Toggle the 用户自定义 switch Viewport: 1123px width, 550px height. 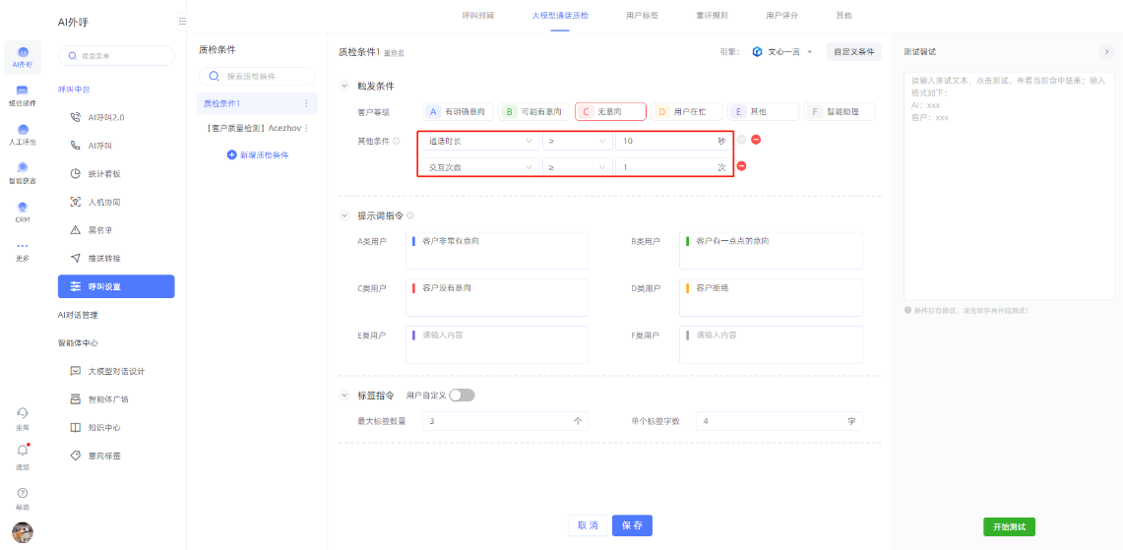(x=461, y=396)
